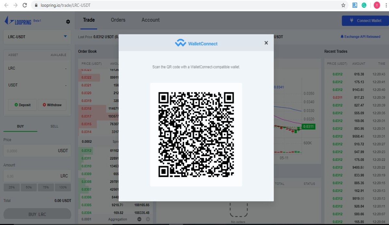
Task: Increase order book aggregation with plus icon
Action: pos(148,219)
